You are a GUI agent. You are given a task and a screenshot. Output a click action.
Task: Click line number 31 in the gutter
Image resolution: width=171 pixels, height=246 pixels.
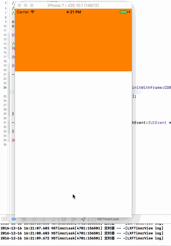[5, 122]
